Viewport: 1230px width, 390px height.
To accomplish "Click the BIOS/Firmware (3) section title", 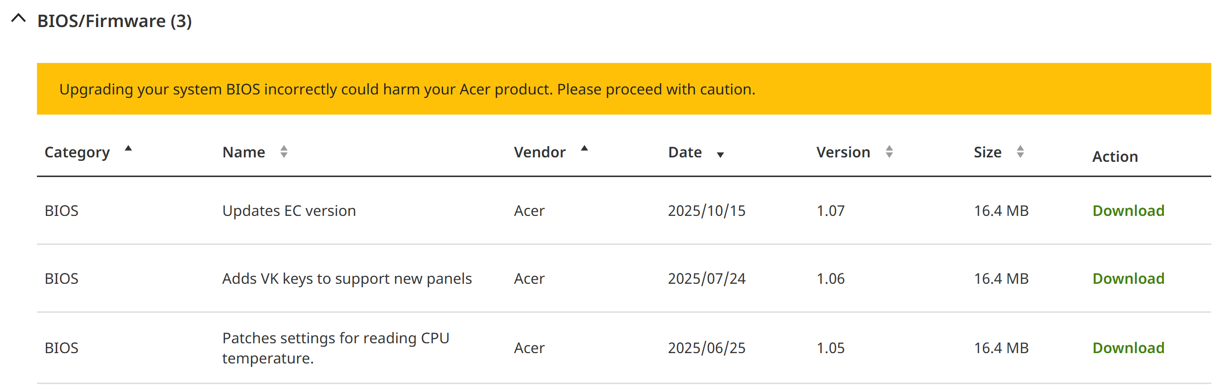I will point(114,21).
